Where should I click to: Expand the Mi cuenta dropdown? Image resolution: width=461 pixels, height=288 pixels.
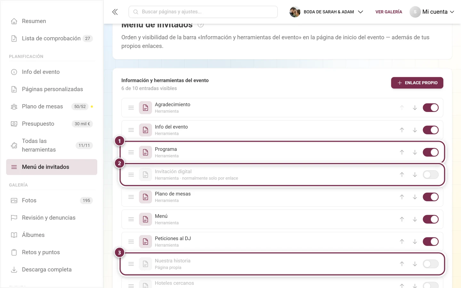pos(432,12)
